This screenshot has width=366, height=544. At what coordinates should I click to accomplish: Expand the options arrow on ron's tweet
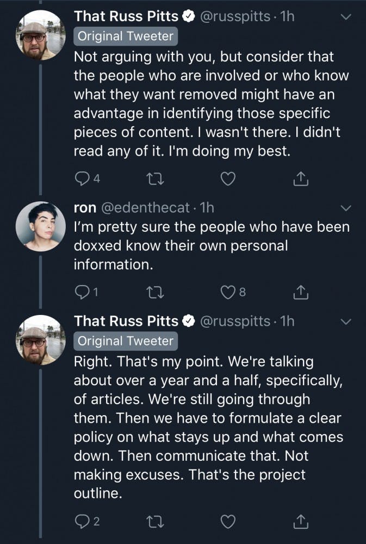click(x=346, y=208)
